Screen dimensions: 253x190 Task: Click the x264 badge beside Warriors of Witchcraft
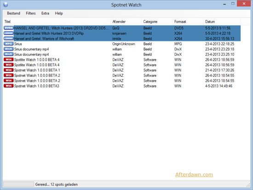click(9, 39)
